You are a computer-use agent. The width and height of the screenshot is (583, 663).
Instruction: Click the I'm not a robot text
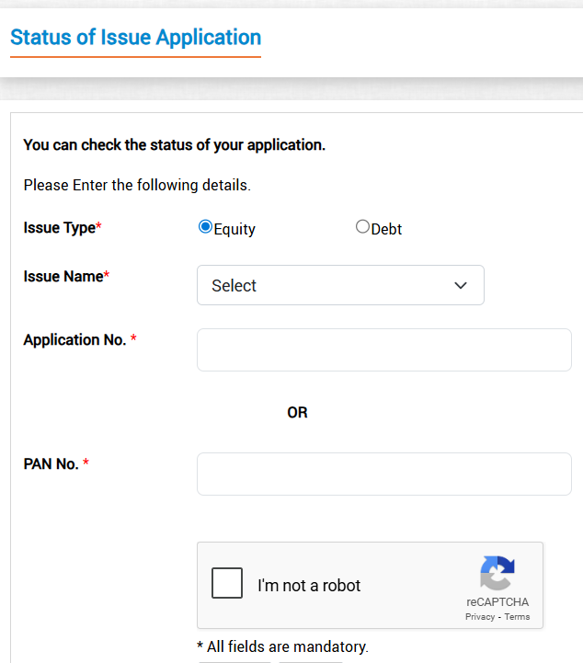309,586
